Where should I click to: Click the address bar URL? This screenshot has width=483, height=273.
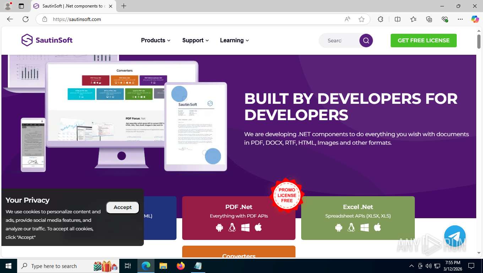point(77,19)
